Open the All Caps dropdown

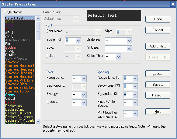pos(129,49)
